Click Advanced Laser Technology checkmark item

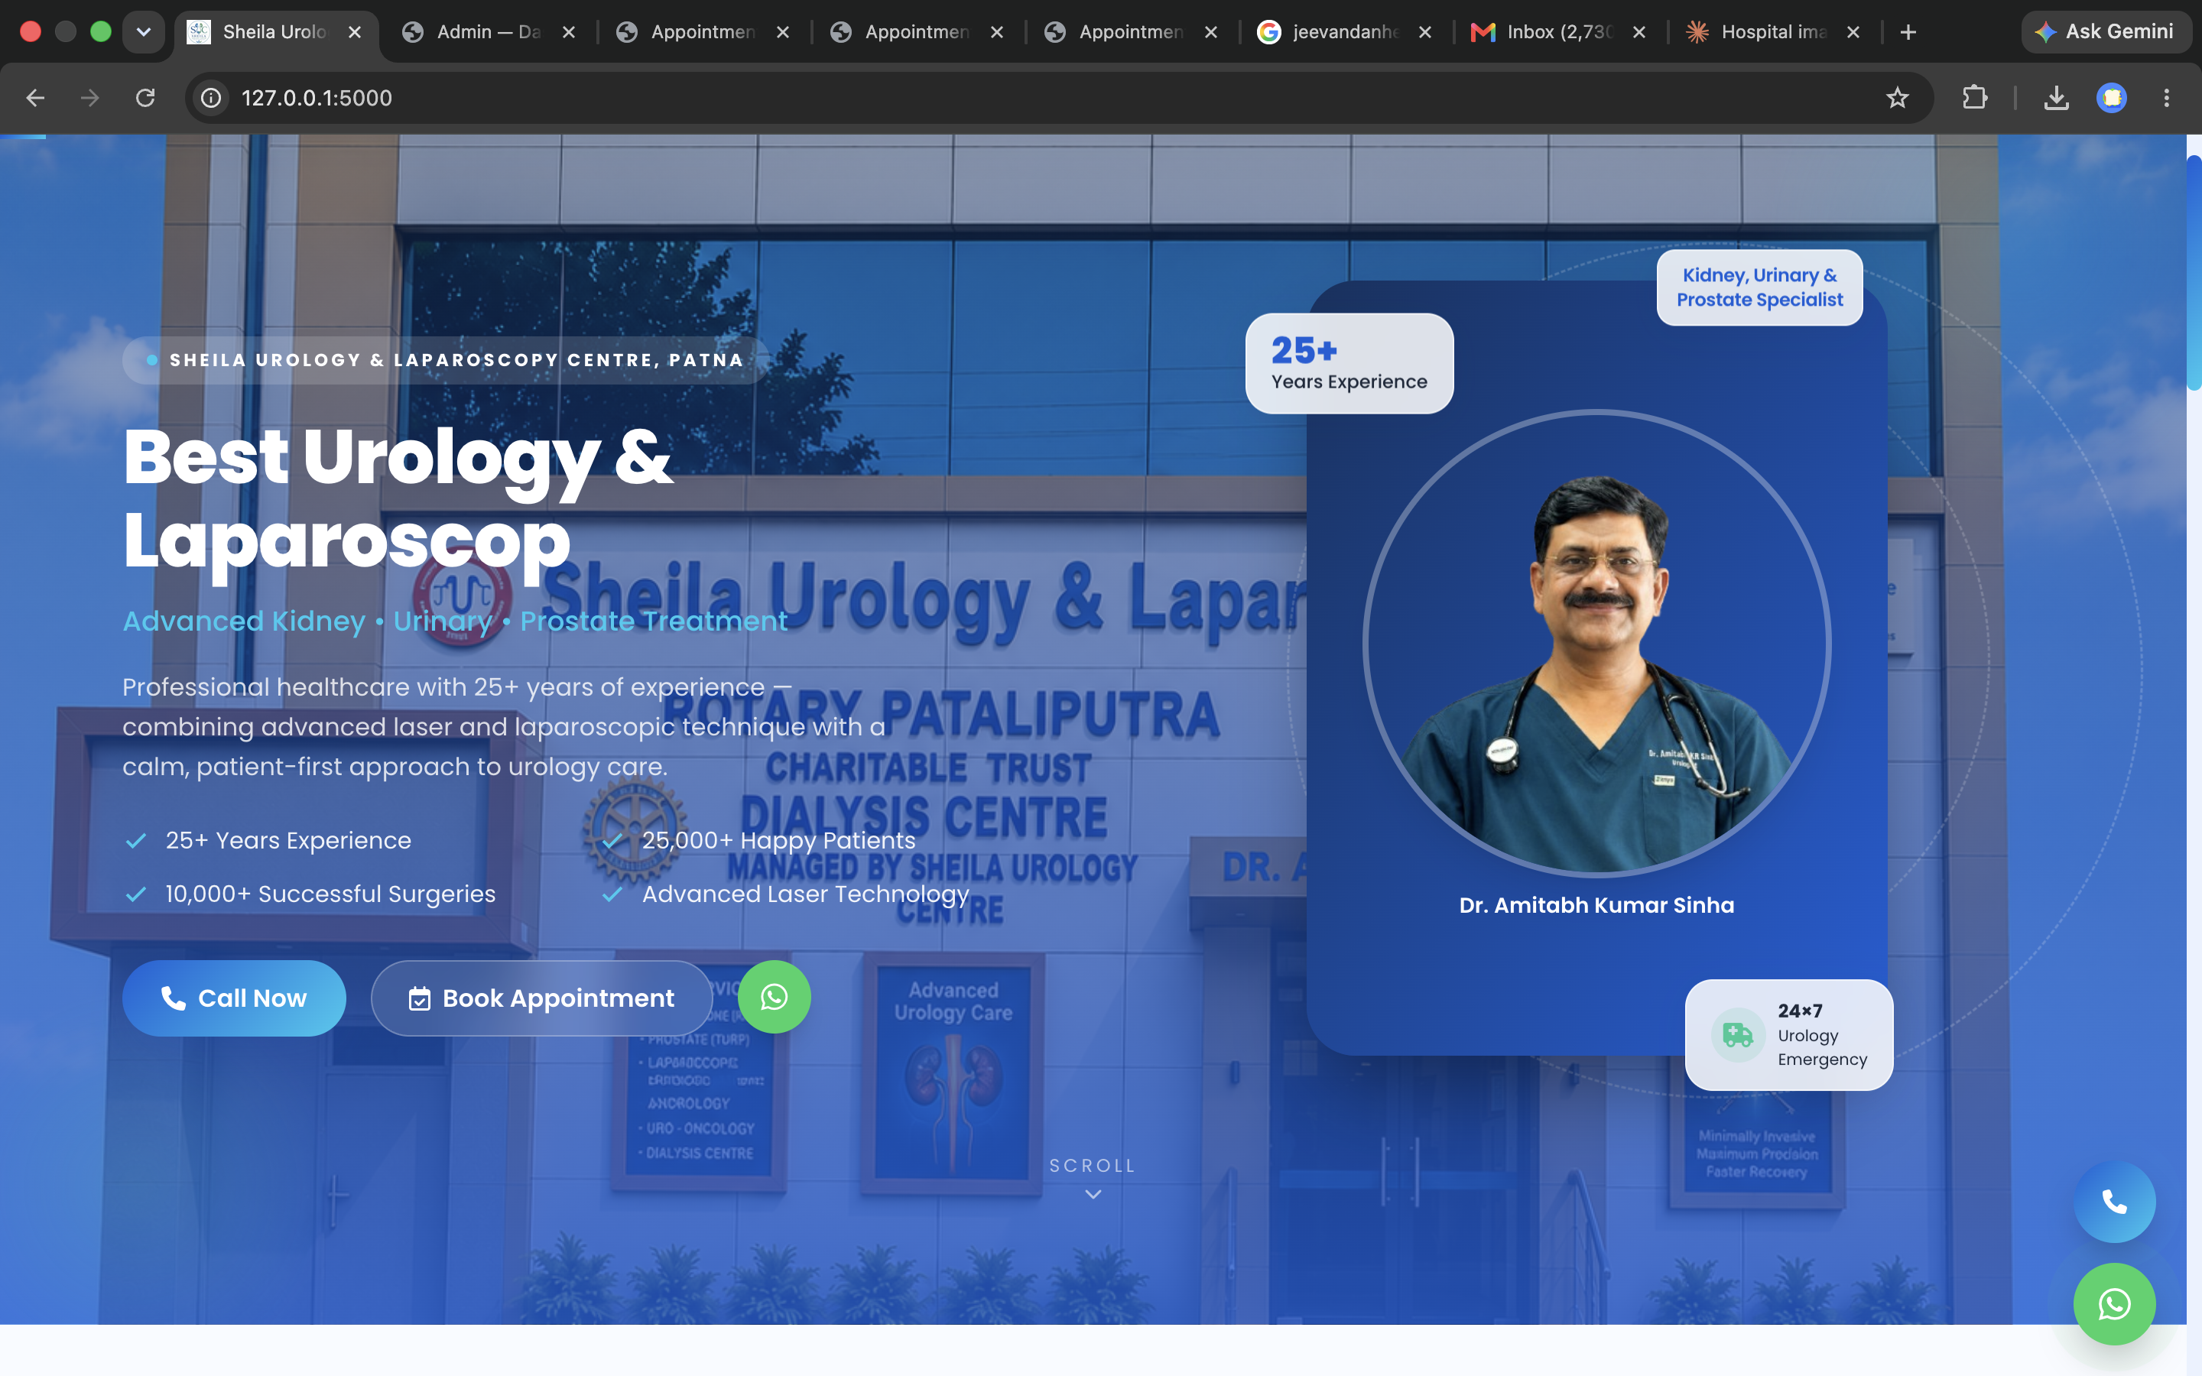785,894
